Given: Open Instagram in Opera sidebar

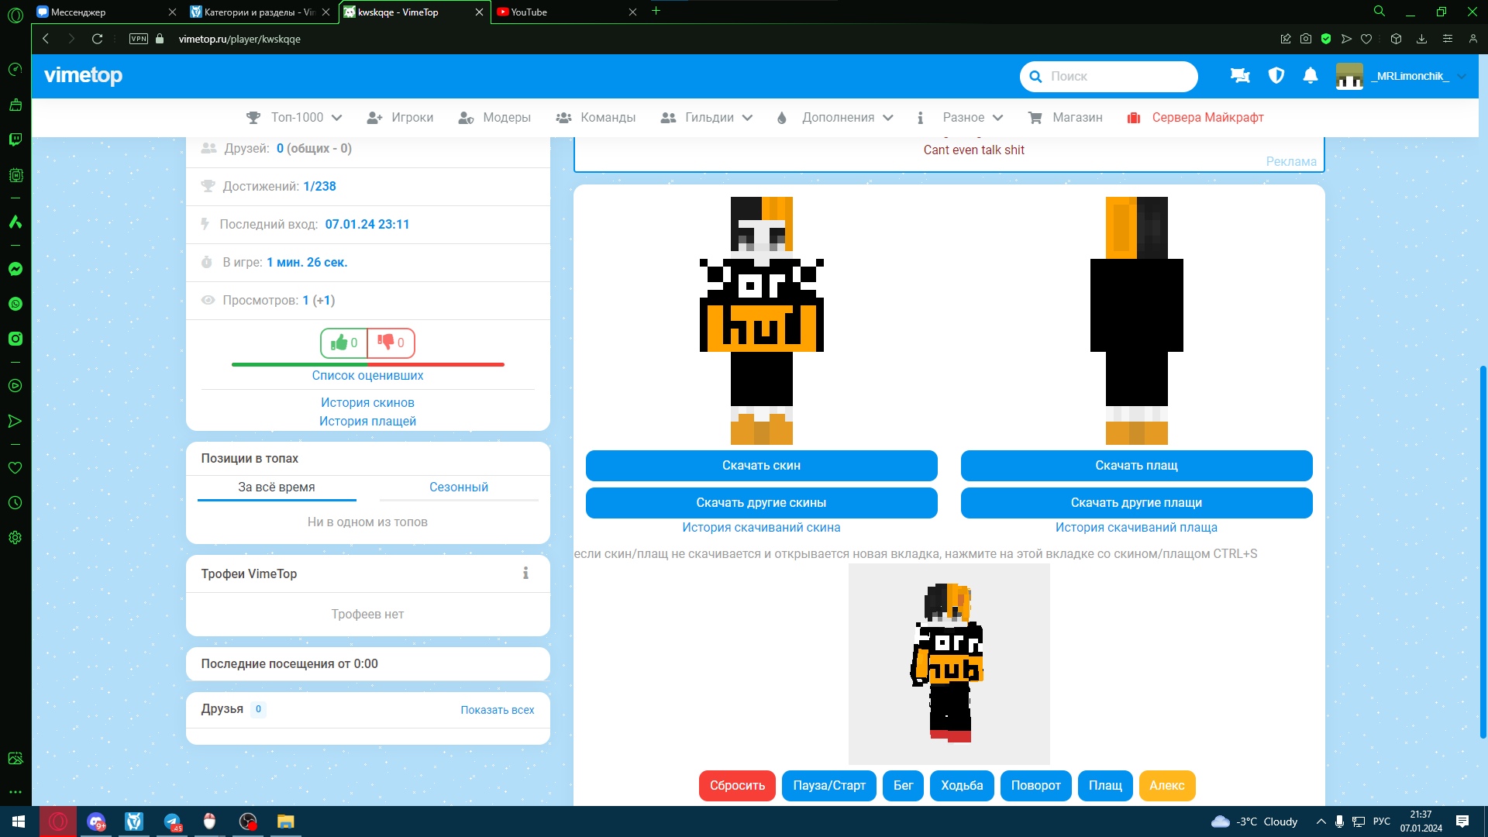Looking at the screenshot, I should pyautogui.click(x=15, y=339).
